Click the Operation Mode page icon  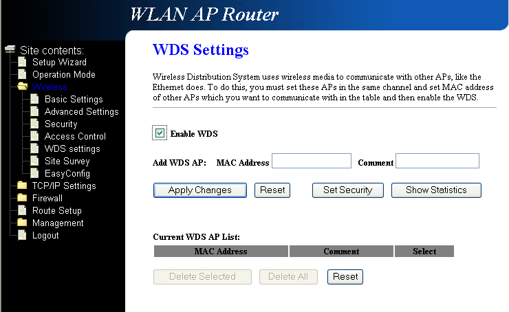(23, 75)
